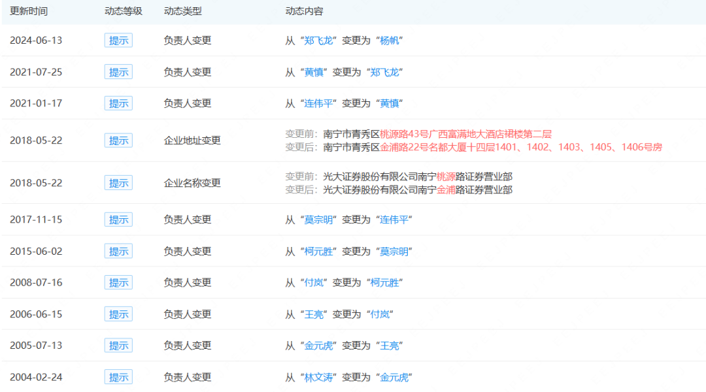706x392 pixels.
Task: Click 提示 tag in 2017-11-15 row
Action: pyautogui.click(x=118, y=220)
